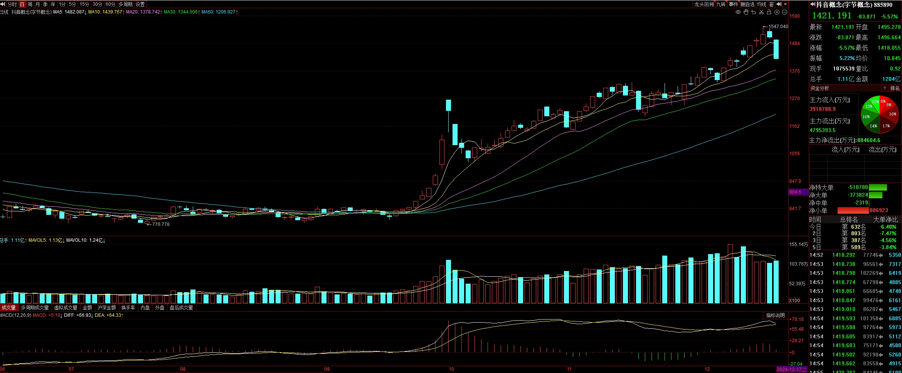Open the 事件 events button
Screen dimensions: 902x373
pyautogui.click(x=734, y=4)
